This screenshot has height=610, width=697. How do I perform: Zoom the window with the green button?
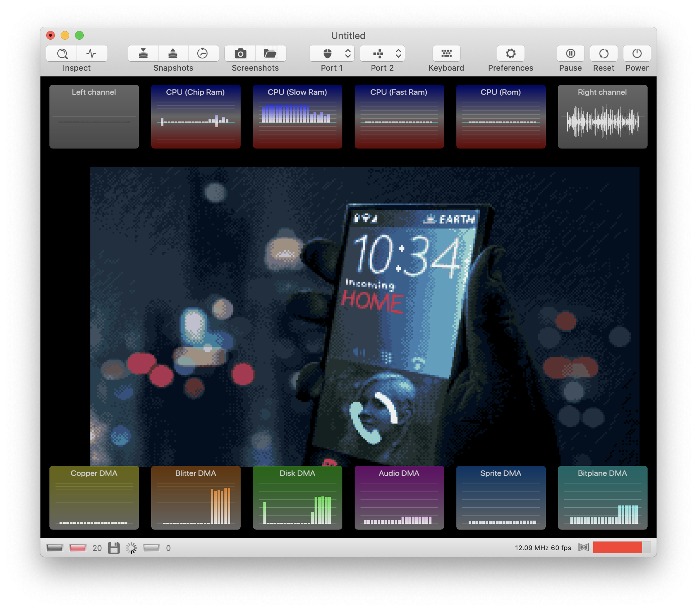[x=79, y=35]
